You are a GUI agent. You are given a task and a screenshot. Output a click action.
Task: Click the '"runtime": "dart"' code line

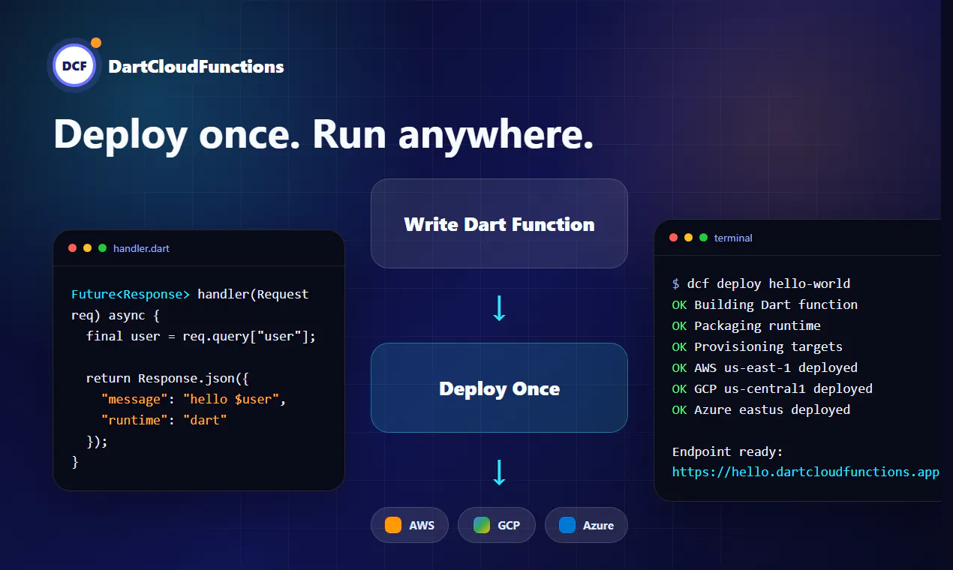[164, 420]
